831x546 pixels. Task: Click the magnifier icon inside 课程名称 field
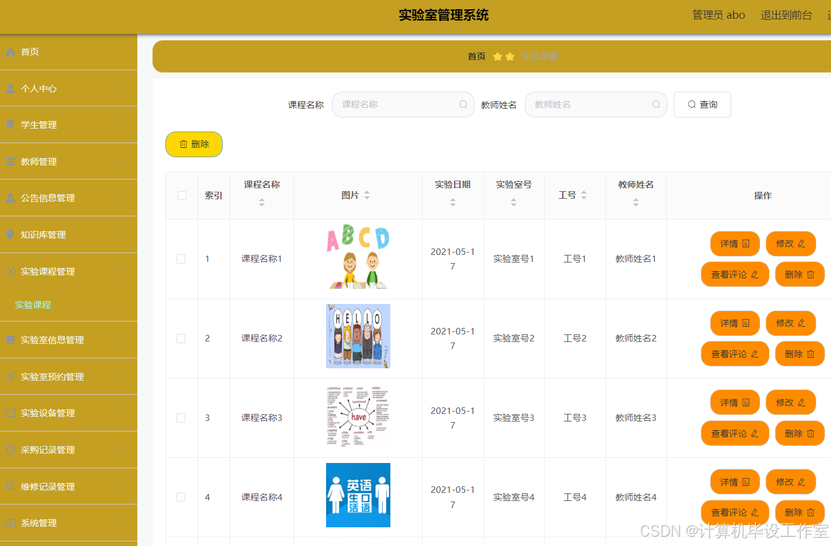462,104
